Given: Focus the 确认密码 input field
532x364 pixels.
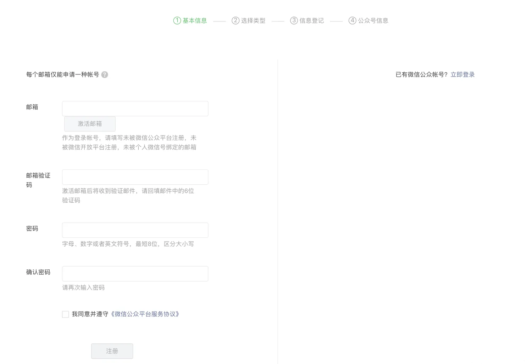Looking at the screenshot, I should [x=135, y=274].
